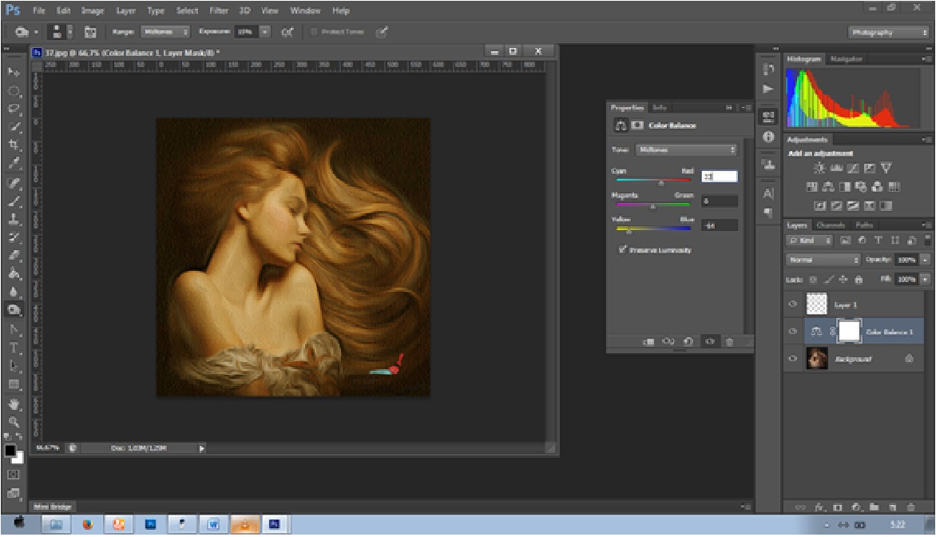Viewport: 936px width, 537px height.
Task: Delete the adjustment layer via Properties trash icon
Action: point(729,342)
